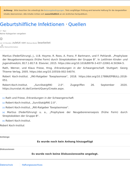
Task: Open the Geburtshilfliche Infektionen title link
Action: [32, 24]
